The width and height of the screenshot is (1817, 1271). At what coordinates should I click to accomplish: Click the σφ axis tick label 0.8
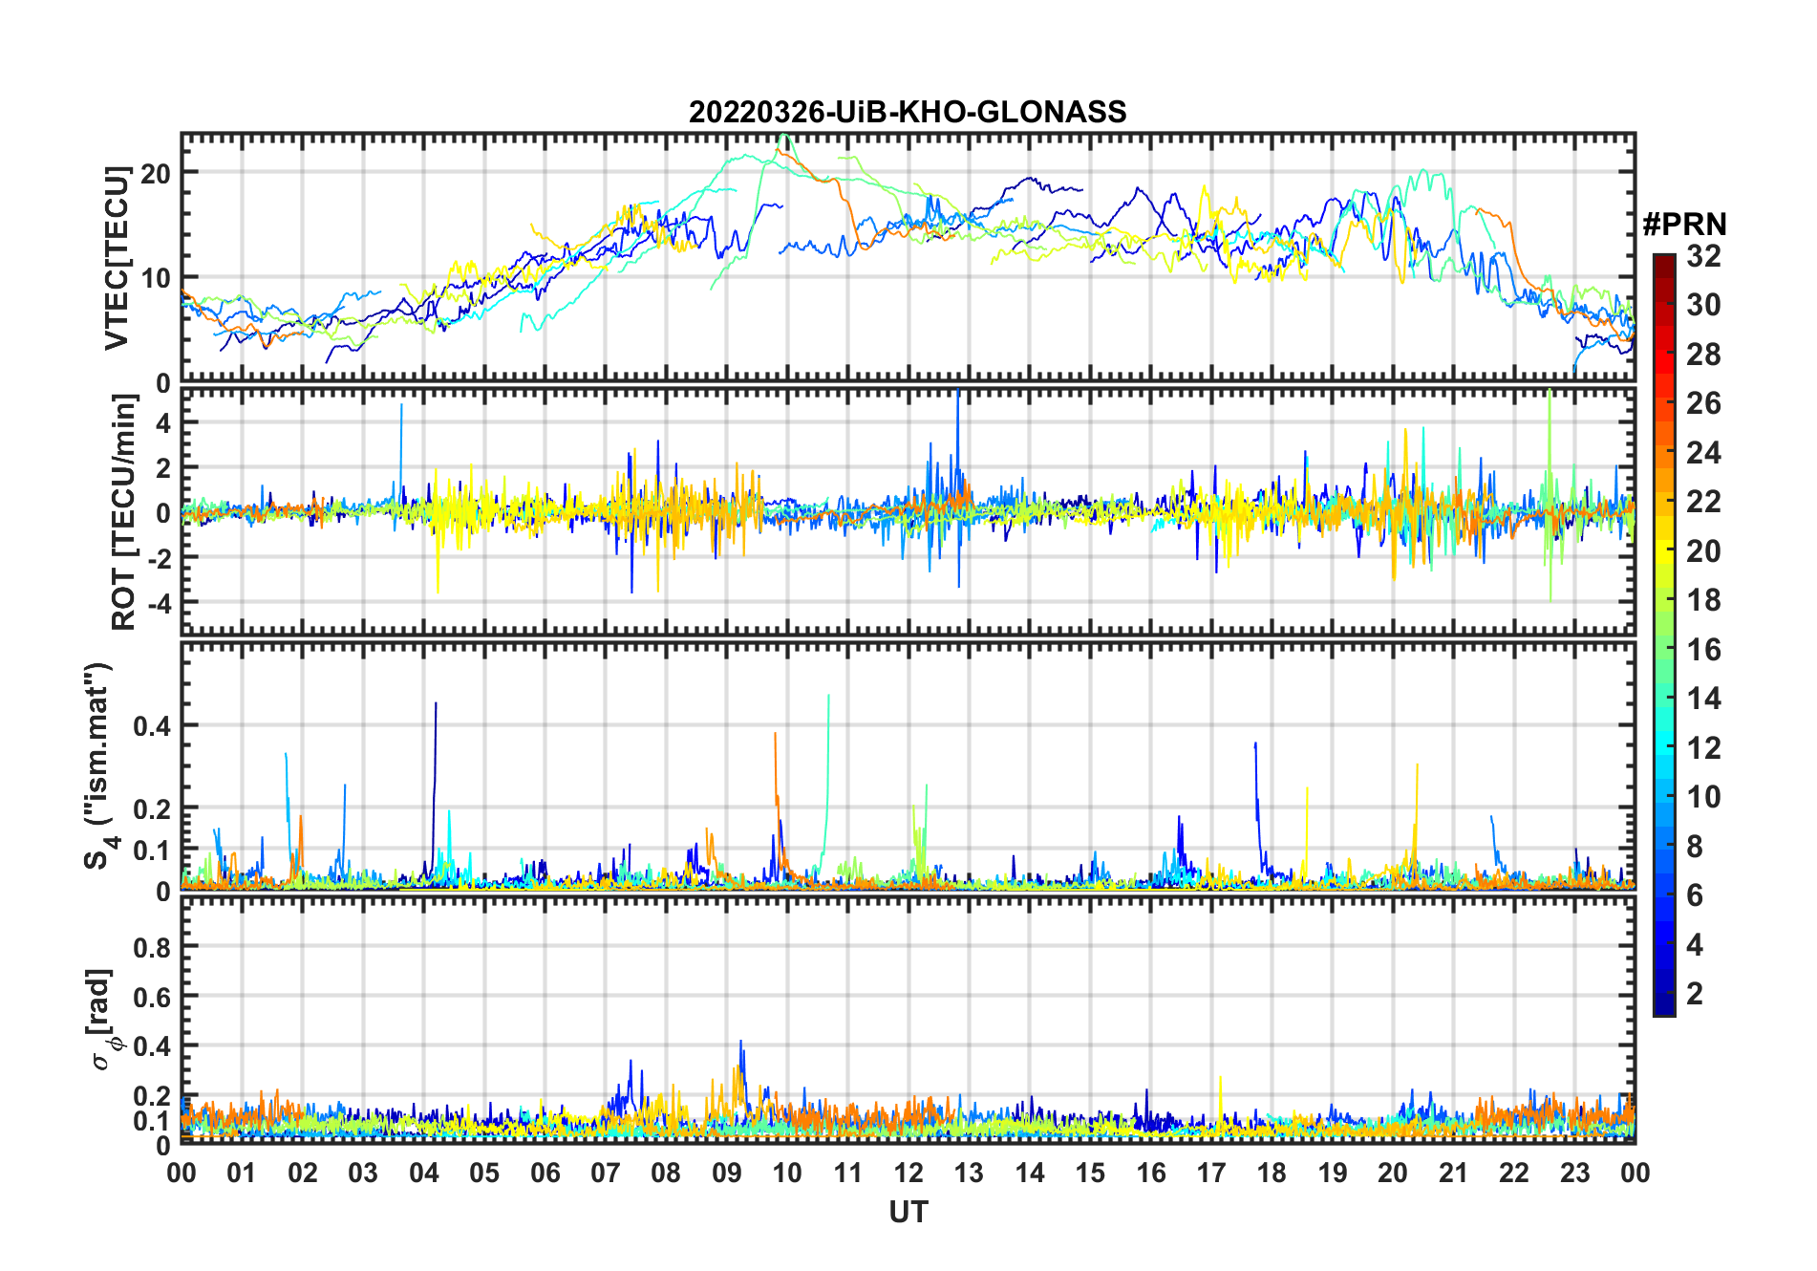tap(152, 947)
